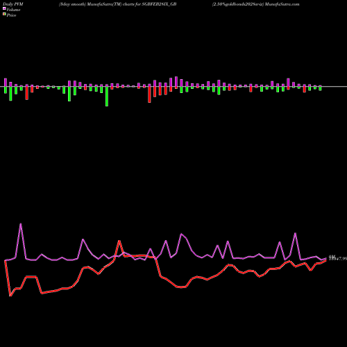Click the tallest green downward volume bar
The height and width of the screenshot is (347, 347).
(107, 96)
